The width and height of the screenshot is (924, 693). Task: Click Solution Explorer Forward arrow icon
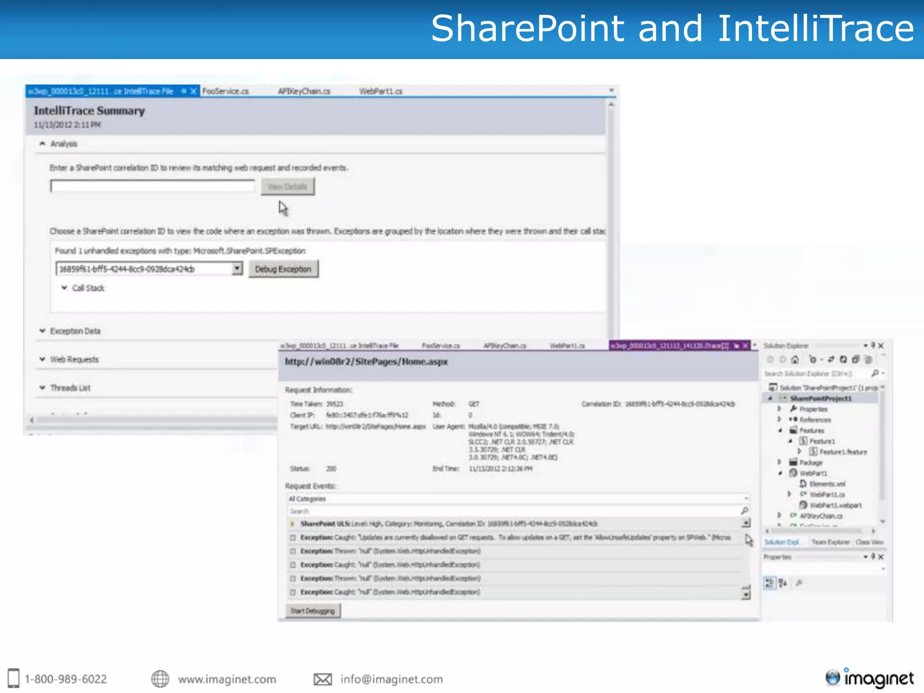pos(782,360)
